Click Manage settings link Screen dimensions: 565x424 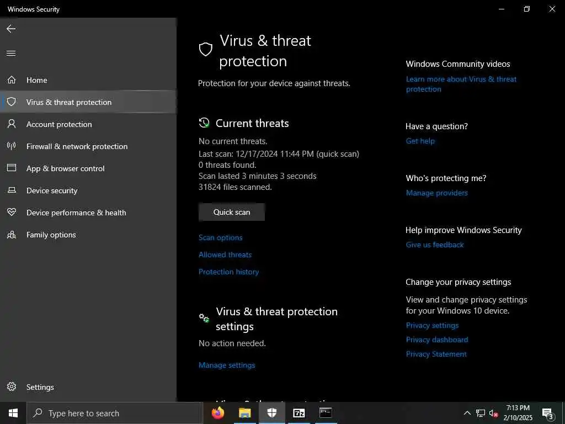(x=227, y=365)
